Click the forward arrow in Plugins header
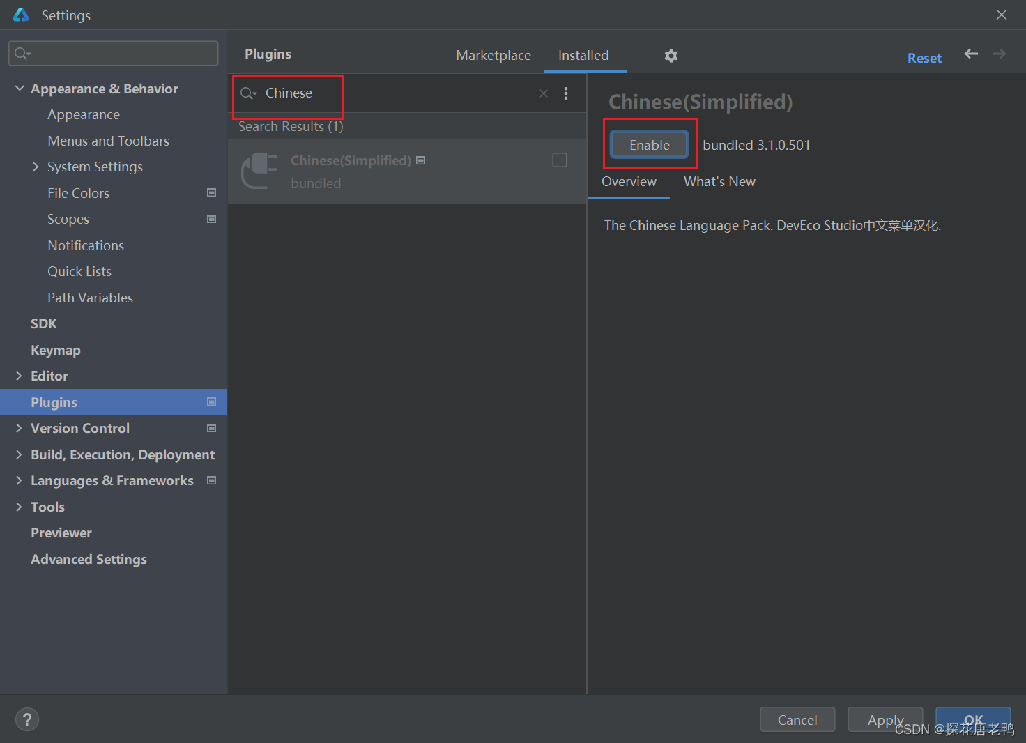Image resolution: width=1026 pixels, height=743 pixels. tap(1000, 54)
